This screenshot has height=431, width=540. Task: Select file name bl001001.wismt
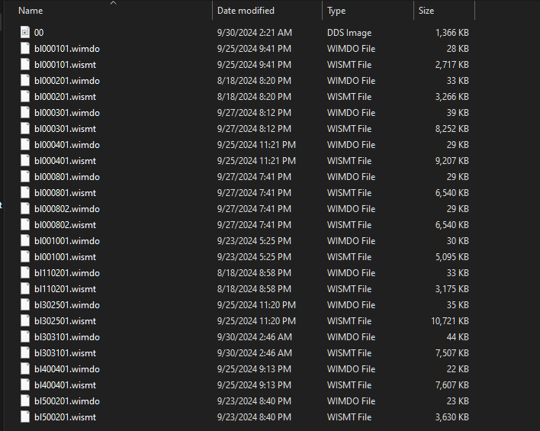[x=65, y=257]
